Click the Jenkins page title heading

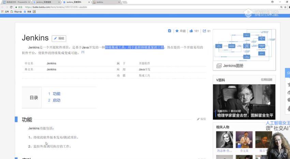(35, 38)
